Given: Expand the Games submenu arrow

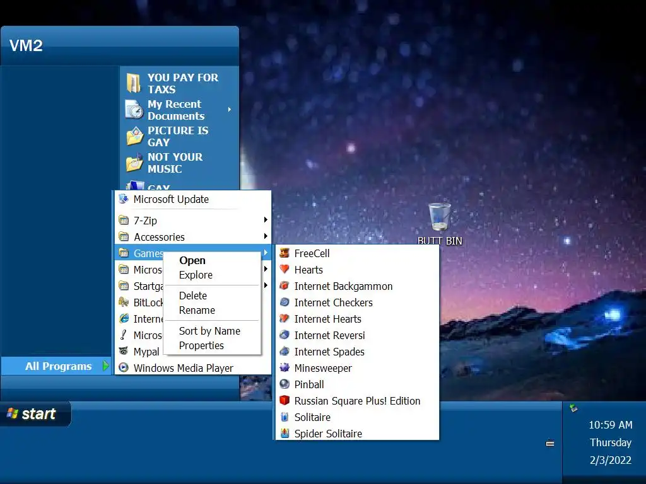Looking at the screenshot, I should [x=266, y=253].
